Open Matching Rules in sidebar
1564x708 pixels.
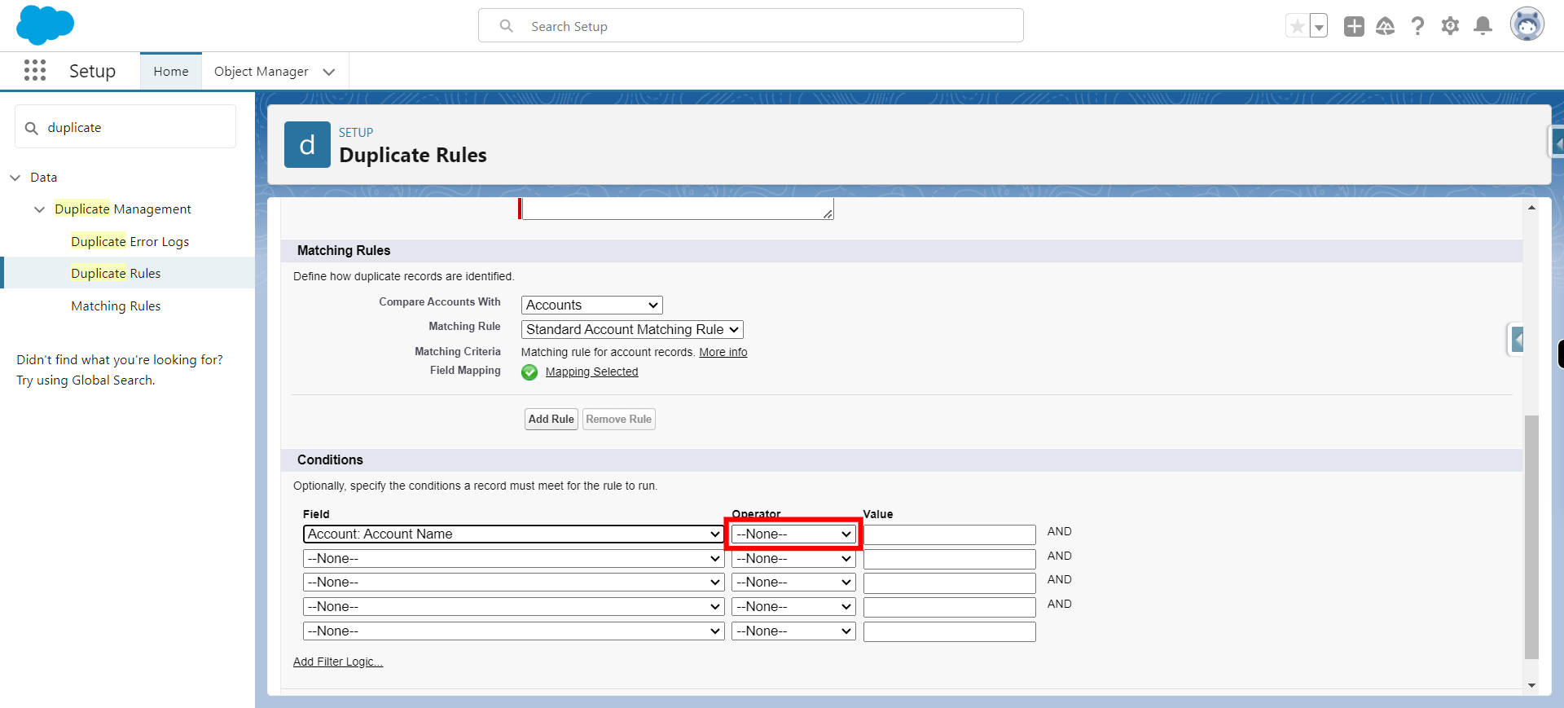(116, 306)
